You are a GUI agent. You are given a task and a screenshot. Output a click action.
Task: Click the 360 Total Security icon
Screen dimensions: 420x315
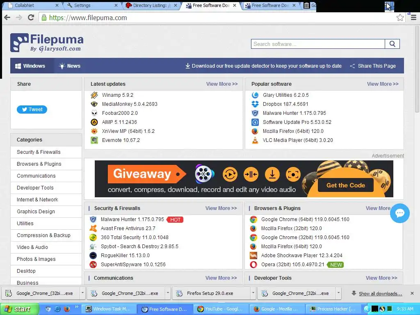[x=93, y=237]
